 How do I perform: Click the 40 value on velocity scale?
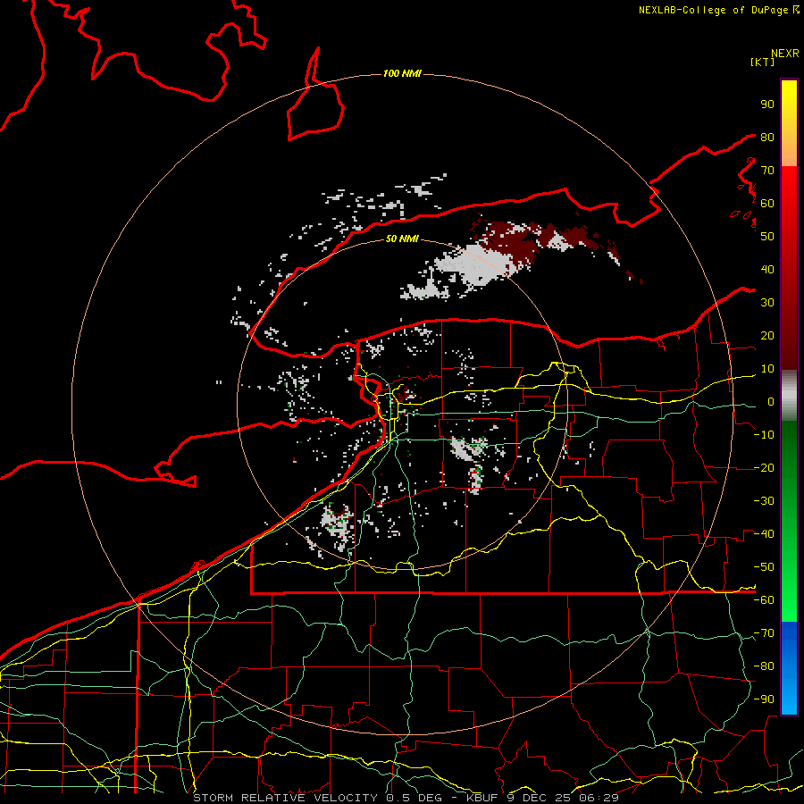coord(767,269)
